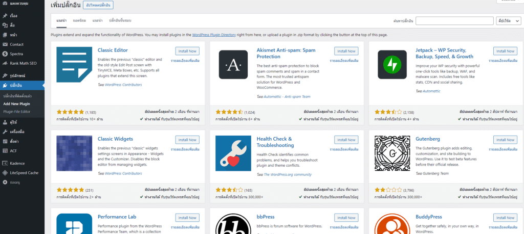Open the Jetpack plugin title link

coord(445,53)
